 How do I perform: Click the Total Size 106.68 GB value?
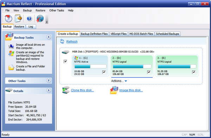pyautogui.click(x=31, y=111)
